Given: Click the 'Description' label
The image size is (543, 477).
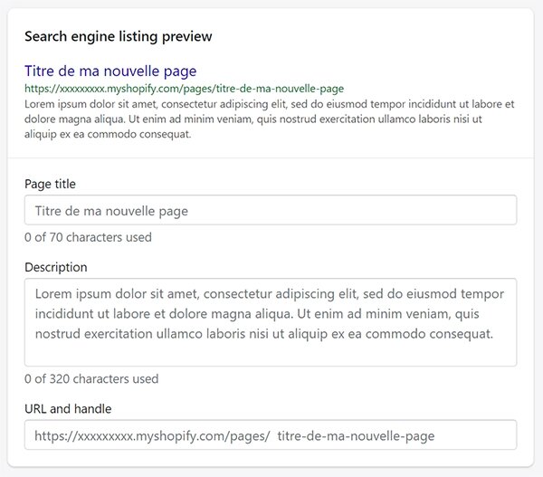Looking at the screenshot, I should 56,267.
